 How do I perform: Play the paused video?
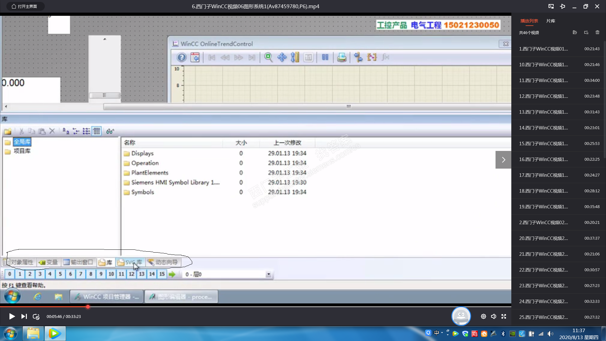tap(12, 316)
